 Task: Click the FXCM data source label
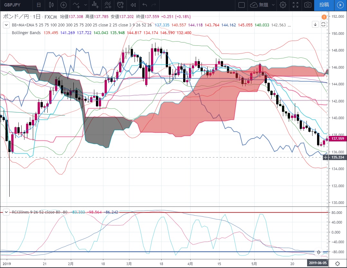[51, 17]
